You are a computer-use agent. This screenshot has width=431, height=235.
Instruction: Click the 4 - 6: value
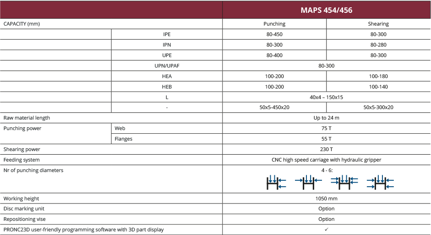point(327,170)
